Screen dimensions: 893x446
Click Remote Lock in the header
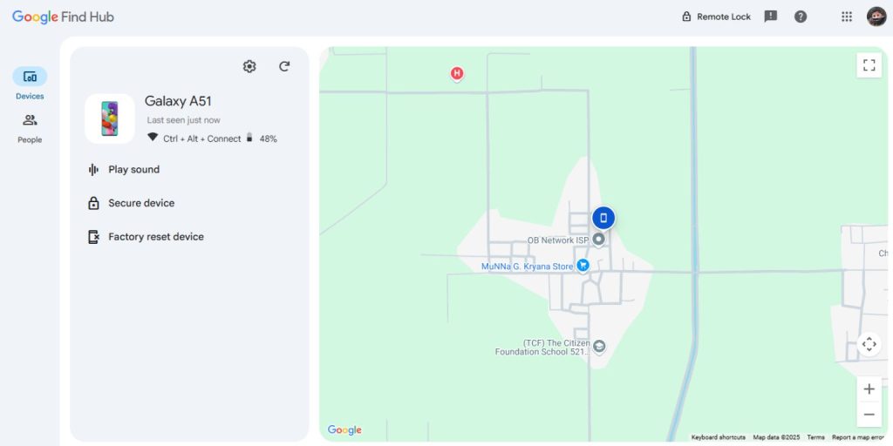click(717, 17)
